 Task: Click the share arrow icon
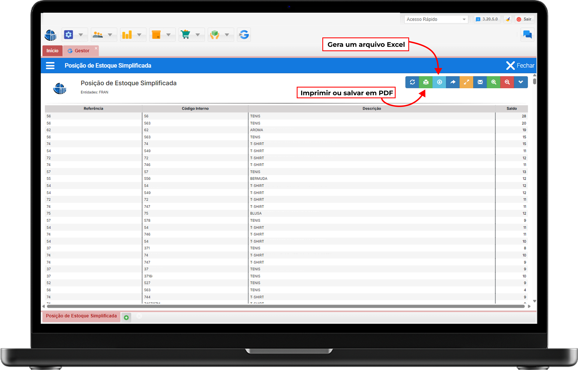click(453, 82)
